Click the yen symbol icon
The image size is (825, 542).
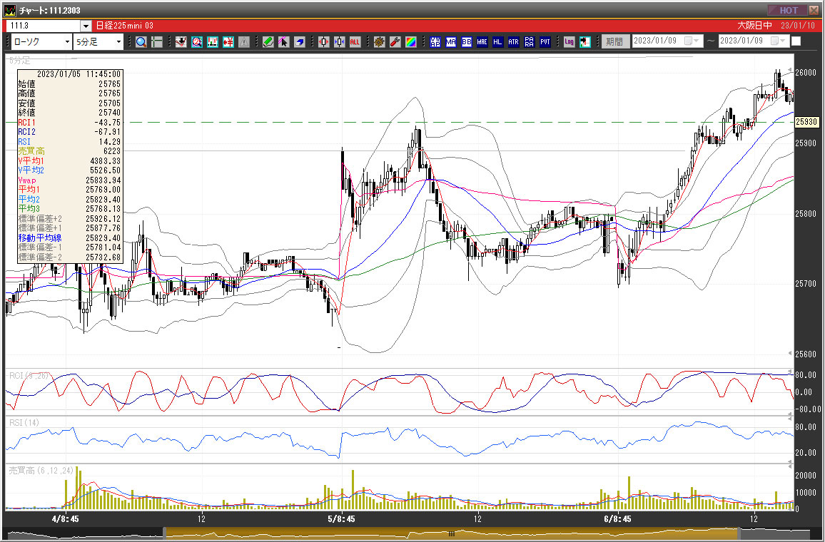[x=228, y=42]
